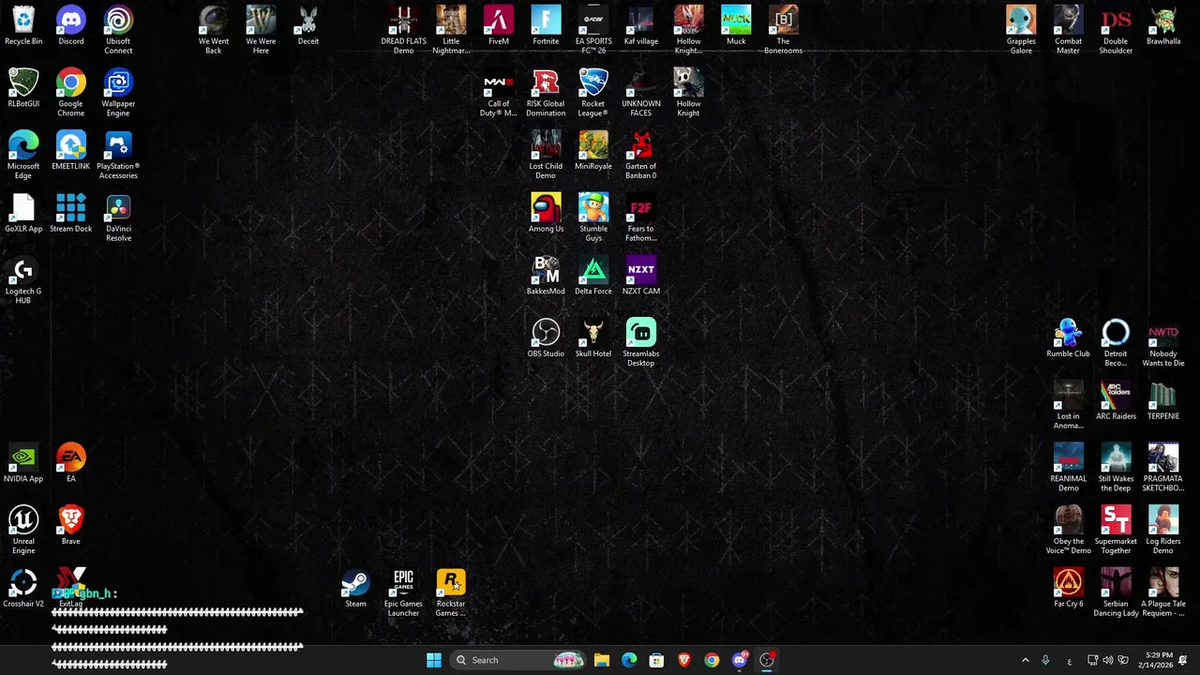Open the EA app desktop icon

71,463
